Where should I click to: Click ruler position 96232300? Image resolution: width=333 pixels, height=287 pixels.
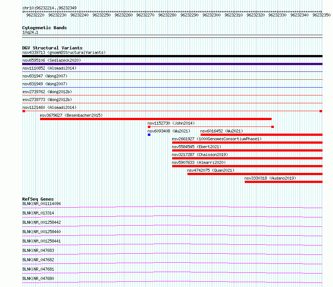211,15
